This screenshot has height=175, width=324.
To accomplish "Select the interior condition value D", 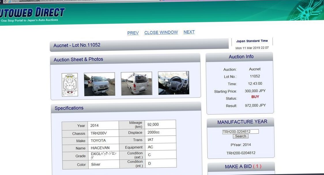I will point(149,164).
